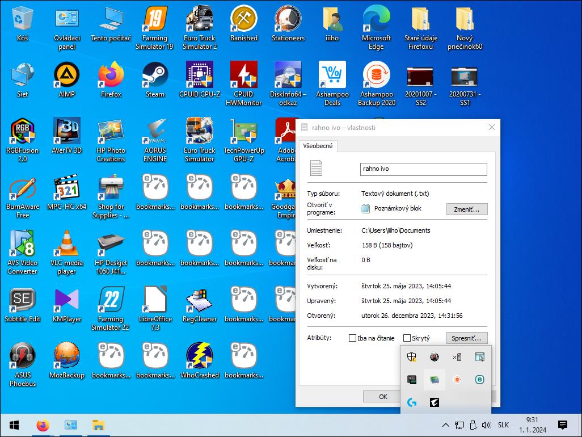
Task: Open Firefox from the taskbar
Action: coord(43,425)
